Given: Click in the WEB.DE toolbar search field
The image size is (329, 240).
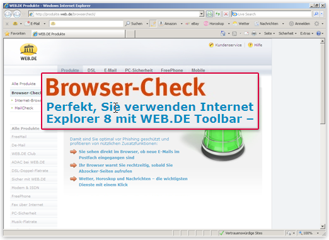Looking at the screenshot, I should coord(86,24).
